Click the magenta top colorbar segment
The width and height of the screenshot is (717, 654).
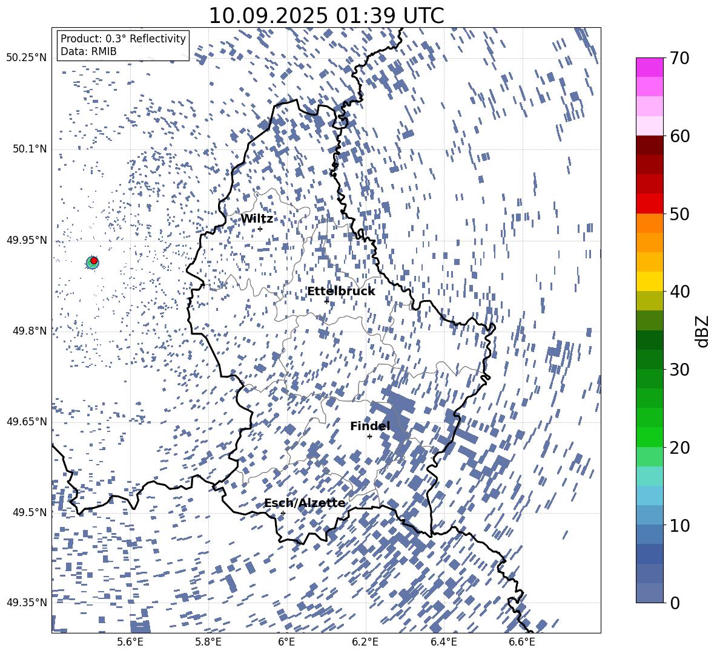coord(649,68)
